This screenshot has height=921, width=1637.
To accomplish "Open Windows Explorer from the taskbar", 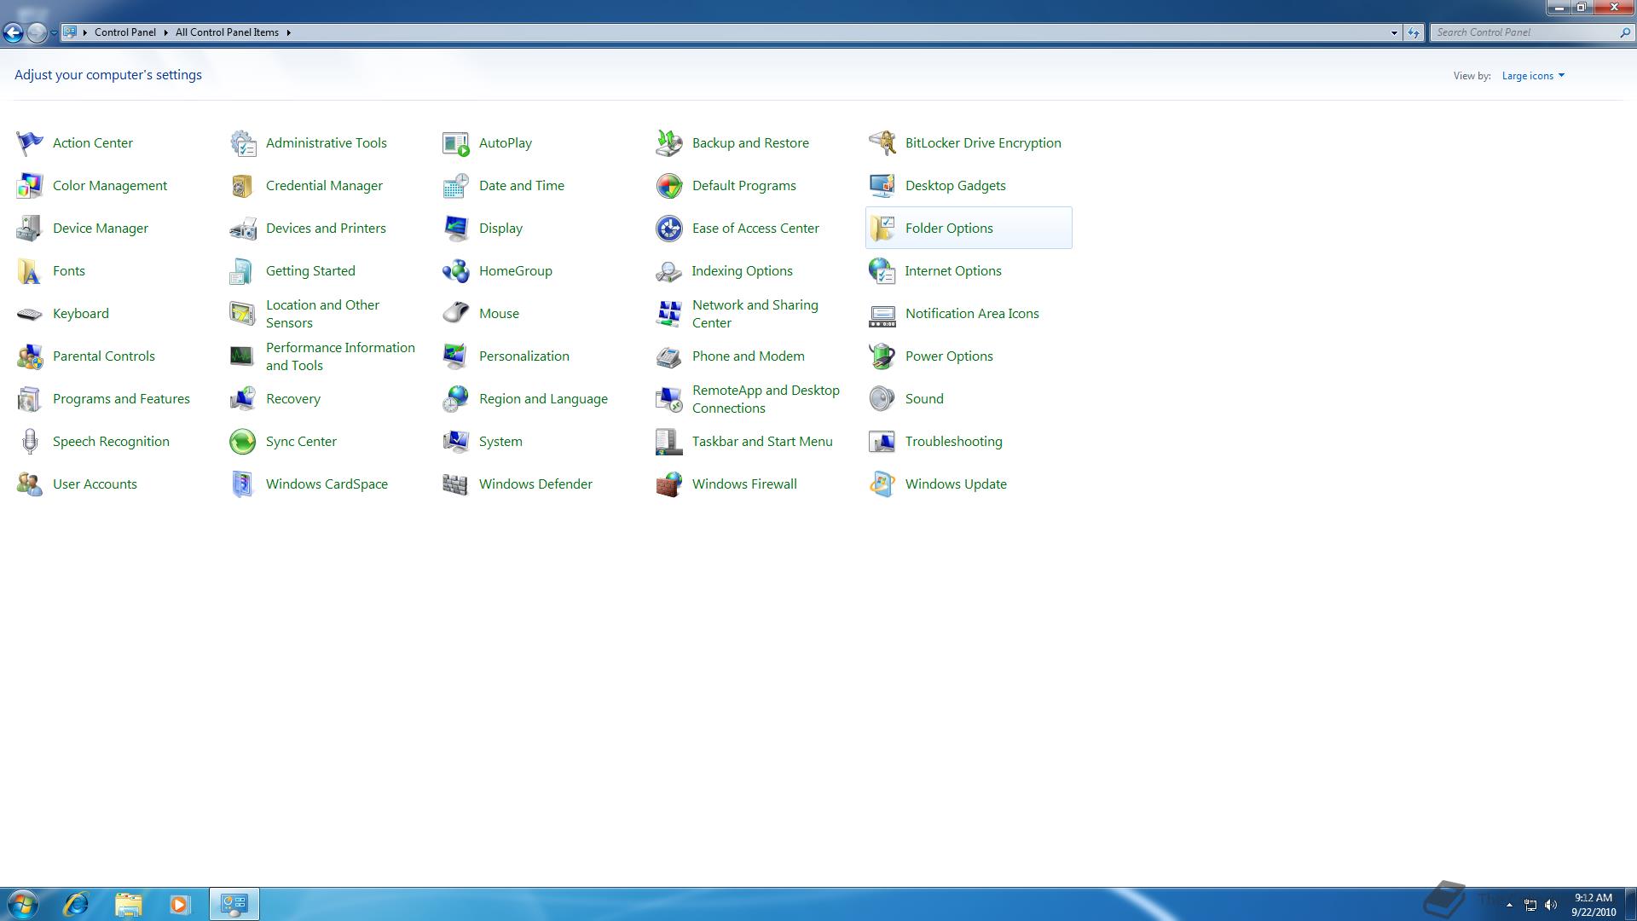I will [x=128, y=904].
